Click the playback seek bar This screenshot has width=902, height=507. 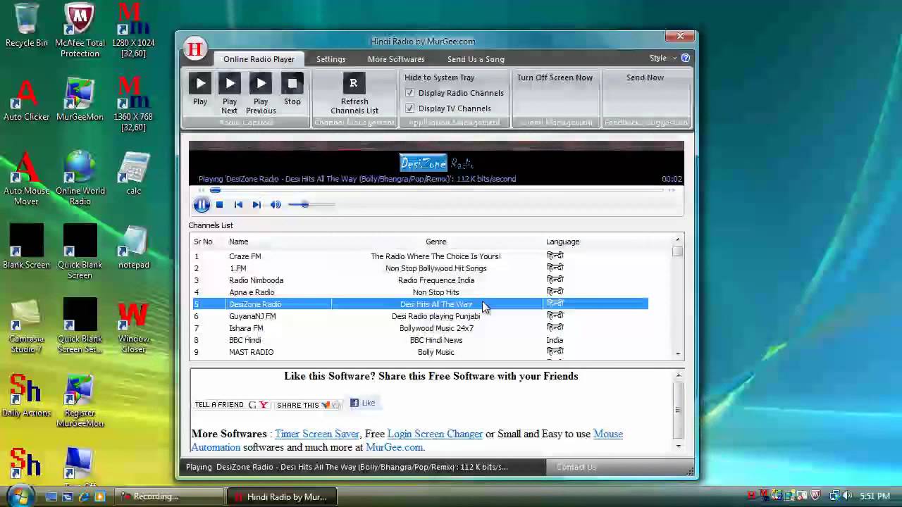pyautogui.click(x=437, y=190)
